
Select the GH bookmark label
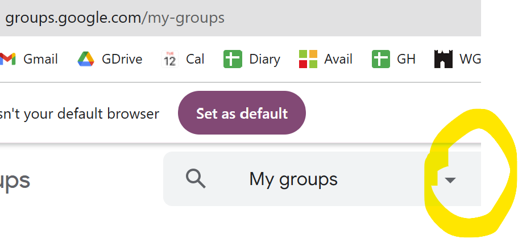coord(406,59)
